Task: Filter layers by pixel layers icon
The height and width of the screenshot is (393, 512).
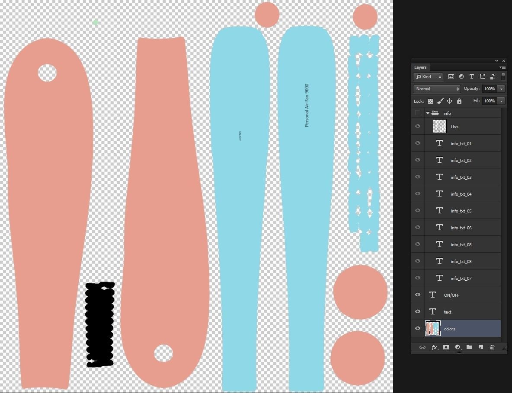Action: (451, 76)
